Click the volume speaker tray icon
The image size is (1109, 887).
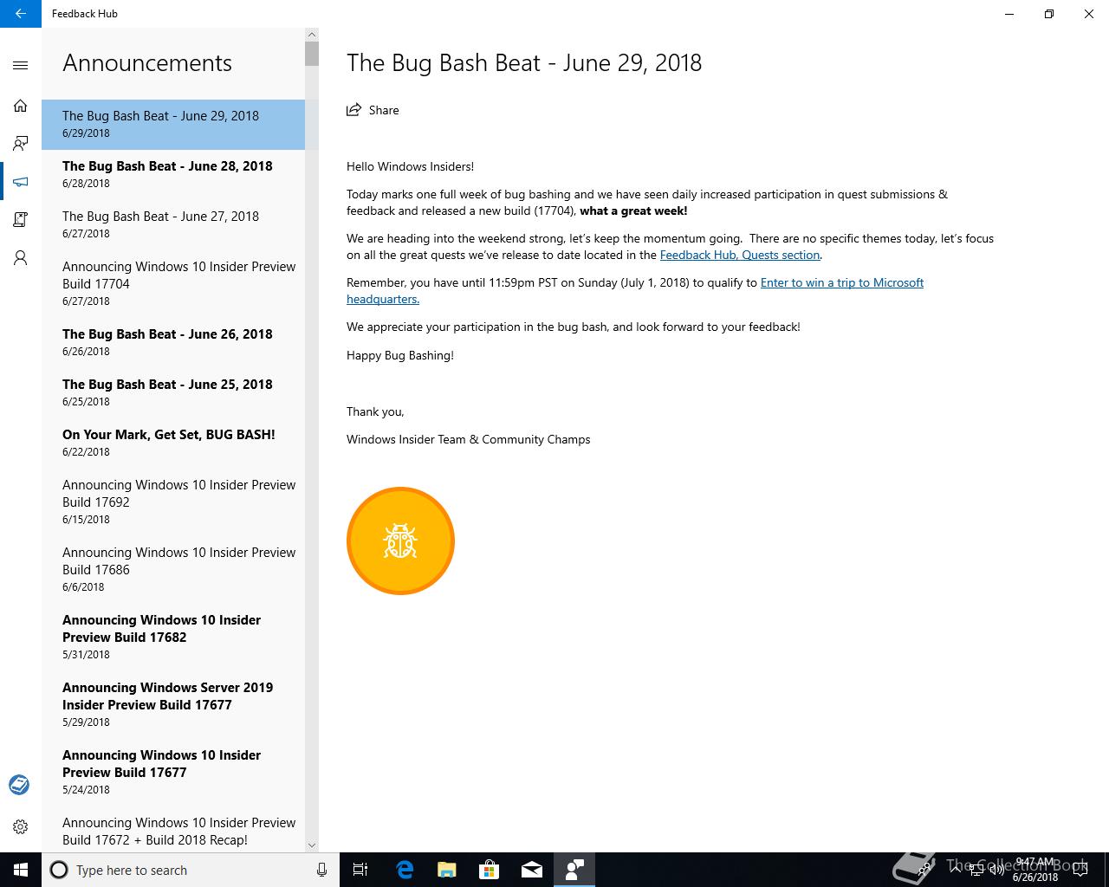coord(997,870)
